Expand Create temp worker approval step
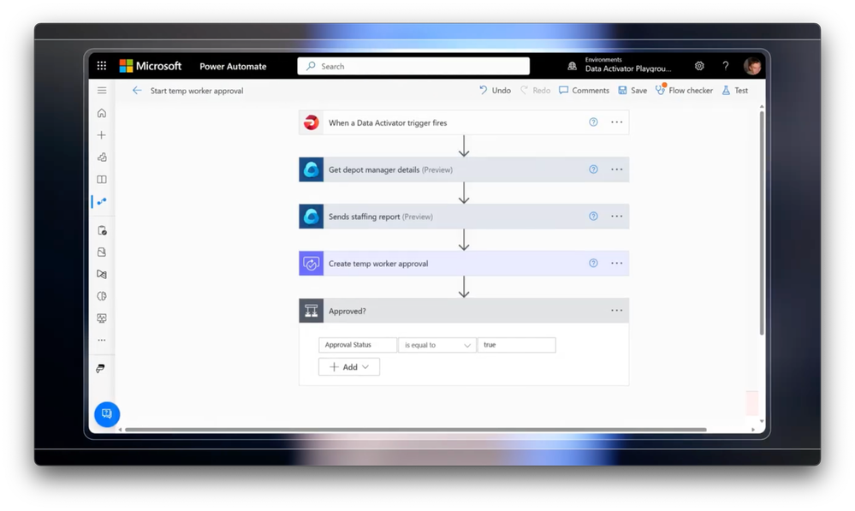 tap(464, 264)
